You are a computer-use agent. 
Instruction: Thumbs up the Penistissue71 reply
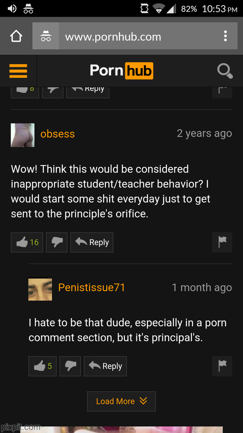43,366
